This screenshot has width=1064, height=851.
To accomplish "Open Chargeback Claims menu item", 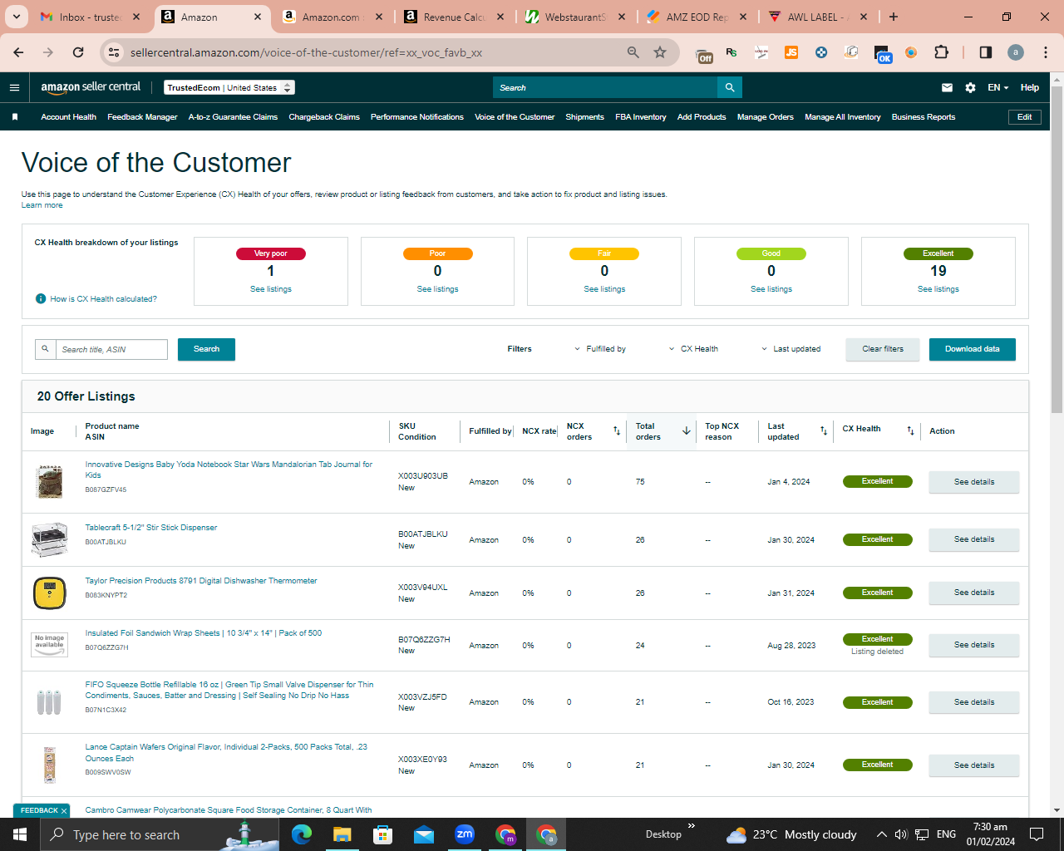I will pos(324,117).
